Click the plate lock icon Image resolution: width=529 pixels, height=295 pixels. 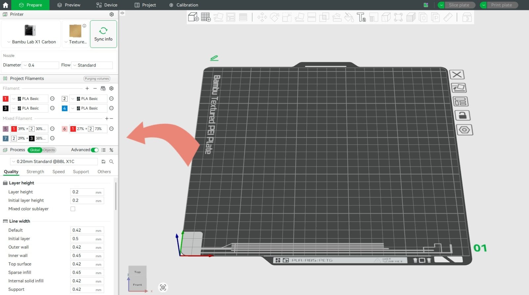463,116
